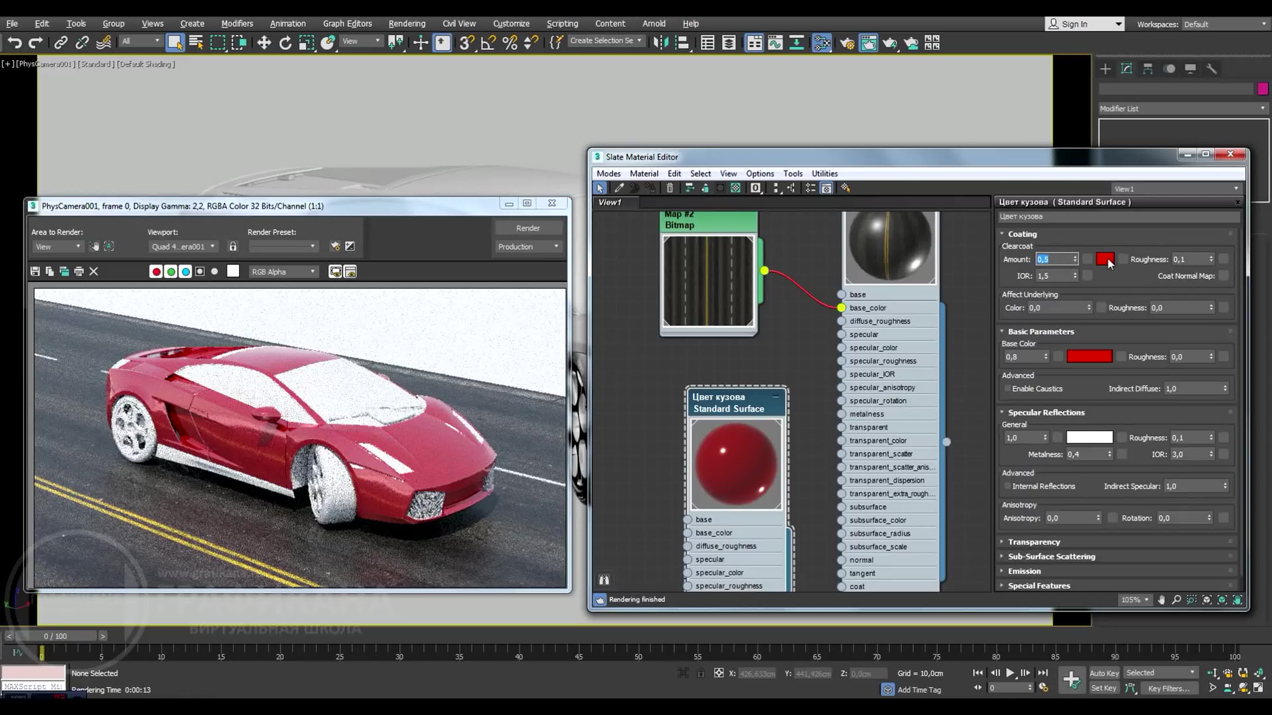Open the Scripting menu
The image size is (1272, 715).
point(562,23)
